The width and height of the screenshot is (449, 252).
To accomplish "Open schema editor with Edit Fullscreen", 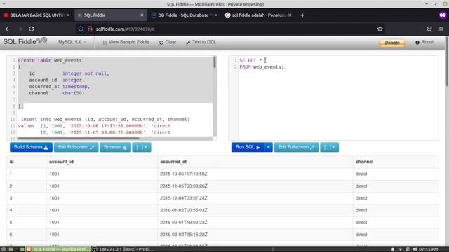I will click(76, 147).
